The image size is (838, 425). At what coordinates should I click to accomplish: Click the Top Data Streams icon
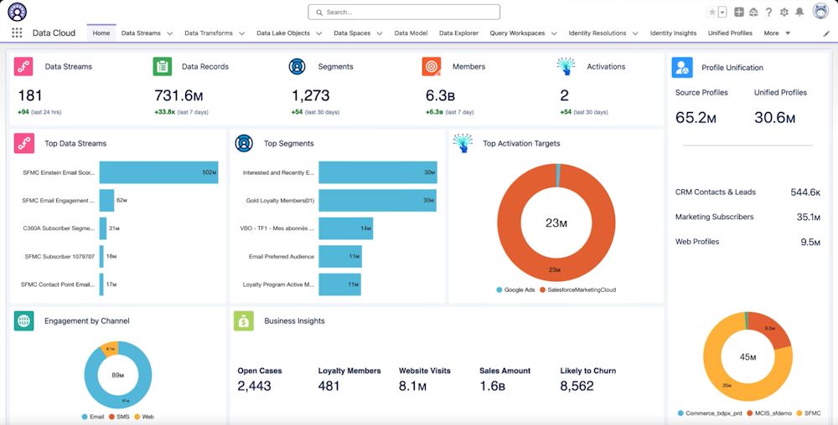(x=24, y=143)
